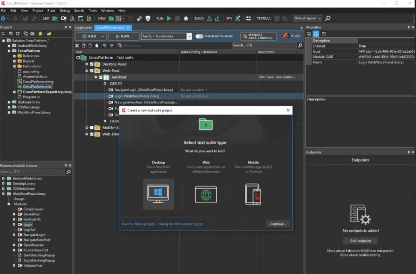Viewport: 416px width, 274px height.
Task: Uncheck the Desktop-Read folder checkbox
Action: click(x=92, y=64)
